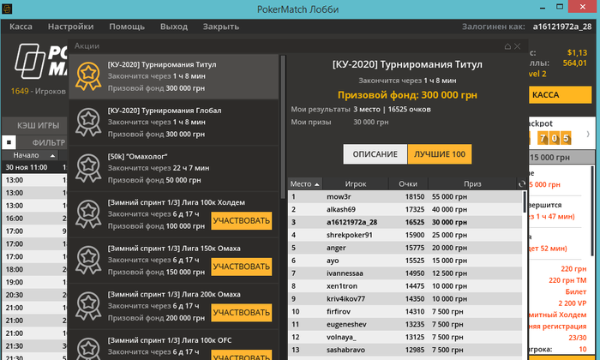Click the 564,01 points value

575,63
